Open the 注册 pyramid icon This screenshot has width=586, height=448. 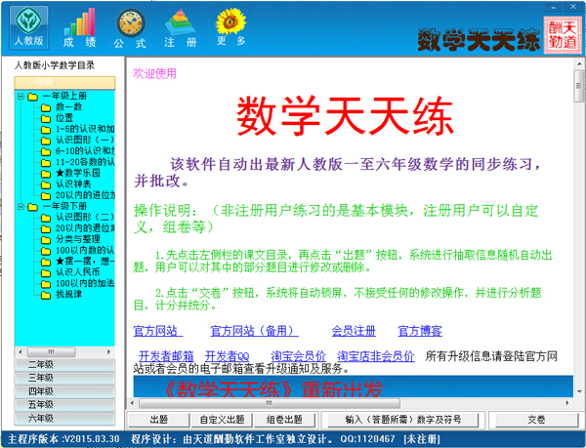[180, 27]
